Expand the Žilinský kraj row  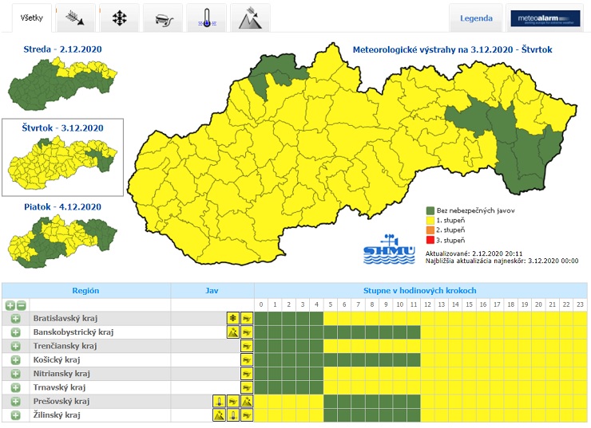tap(15, 415)
